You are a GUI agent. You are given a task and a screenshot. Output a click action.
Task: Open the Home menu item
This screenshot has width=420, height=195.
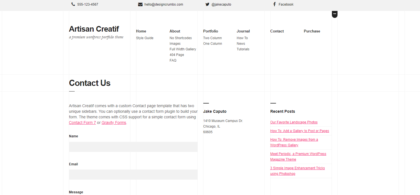click(141, 31)
